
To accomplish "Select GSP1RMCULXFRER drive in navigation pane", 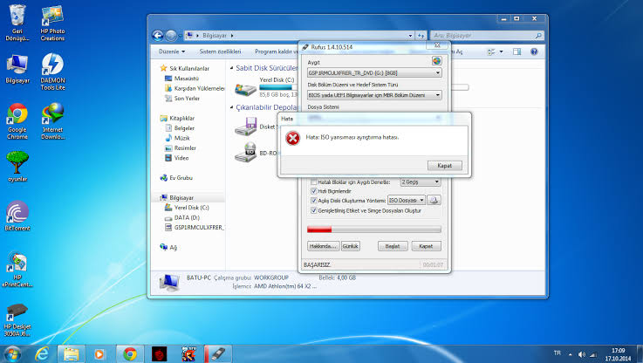I will [x=195, y=227].
